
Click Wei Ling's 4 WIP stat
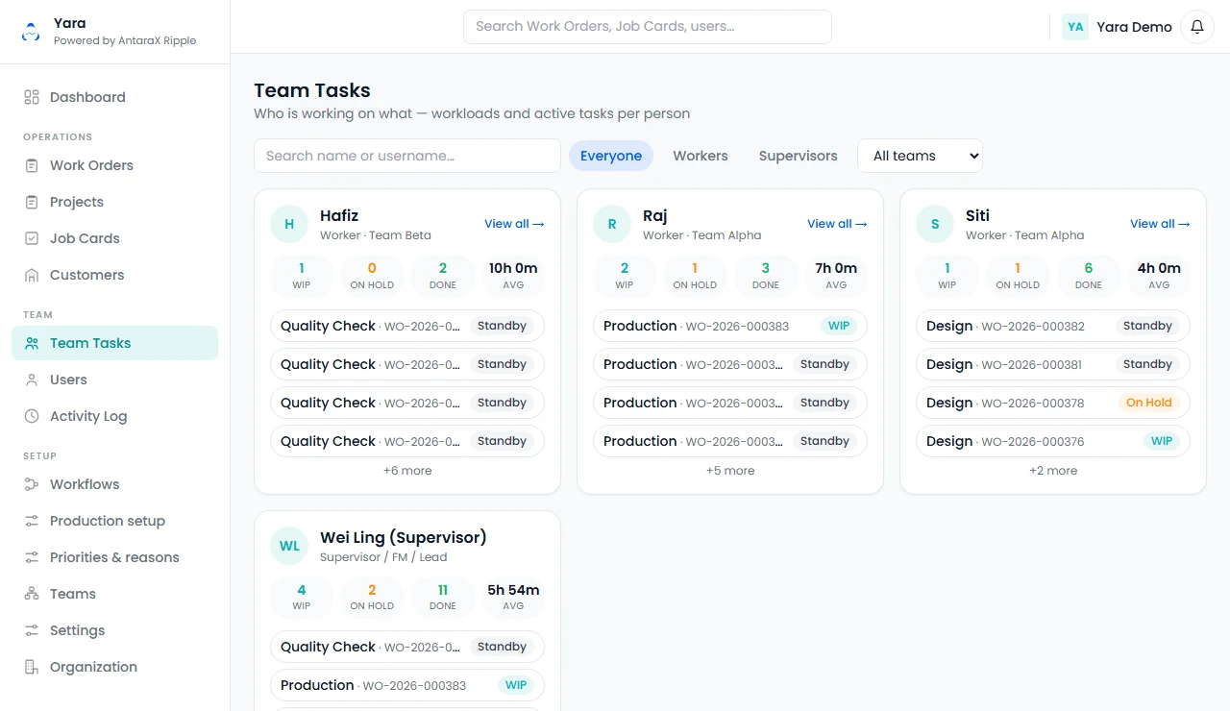[x=302, y=597]
